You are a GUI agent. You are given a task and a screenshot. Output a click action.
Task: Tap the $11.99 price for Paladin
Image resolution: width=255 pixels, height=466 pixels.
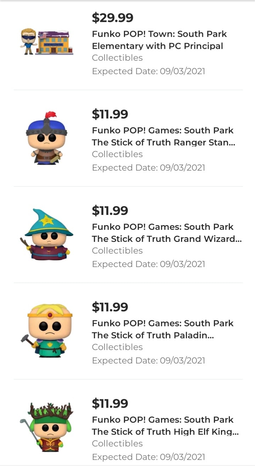click(110, 307)
